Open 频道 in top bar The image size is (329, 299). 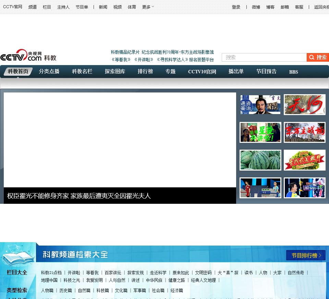click(x=33, y=7)
